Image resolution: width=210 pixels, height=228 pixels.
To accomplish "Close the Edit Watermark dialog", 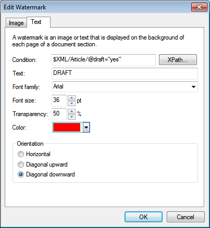I will pyautogui.click(x=199, y=7).
